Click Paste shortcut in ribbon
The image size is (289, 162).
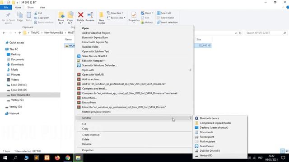click(x=44, y=22)
